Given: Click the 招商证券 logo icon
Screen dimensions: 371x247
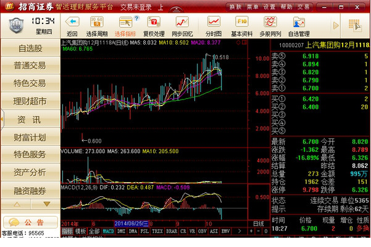Looking at the screenshot, I should point(10,6).
